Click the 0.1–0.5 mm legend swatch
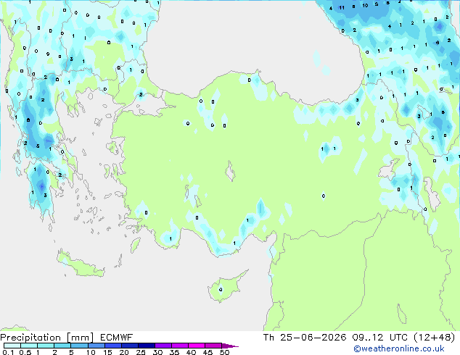This screenshot has width=460, height=355. pyautogui.click(x=12, y=346)
